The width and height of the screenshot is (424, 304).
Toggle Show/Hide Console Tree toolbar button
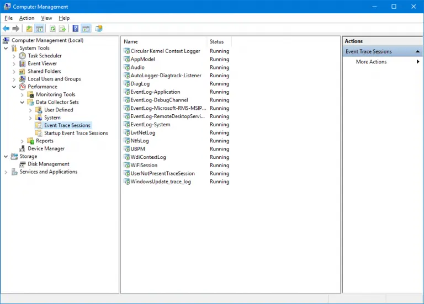40,29
